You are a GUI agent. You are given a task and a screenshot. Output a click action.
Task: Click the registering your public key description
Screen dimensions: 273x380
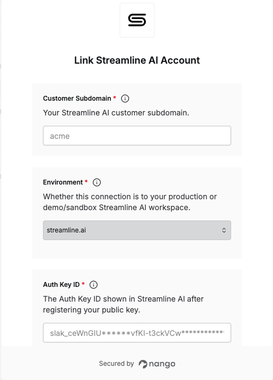click(123, 304)
